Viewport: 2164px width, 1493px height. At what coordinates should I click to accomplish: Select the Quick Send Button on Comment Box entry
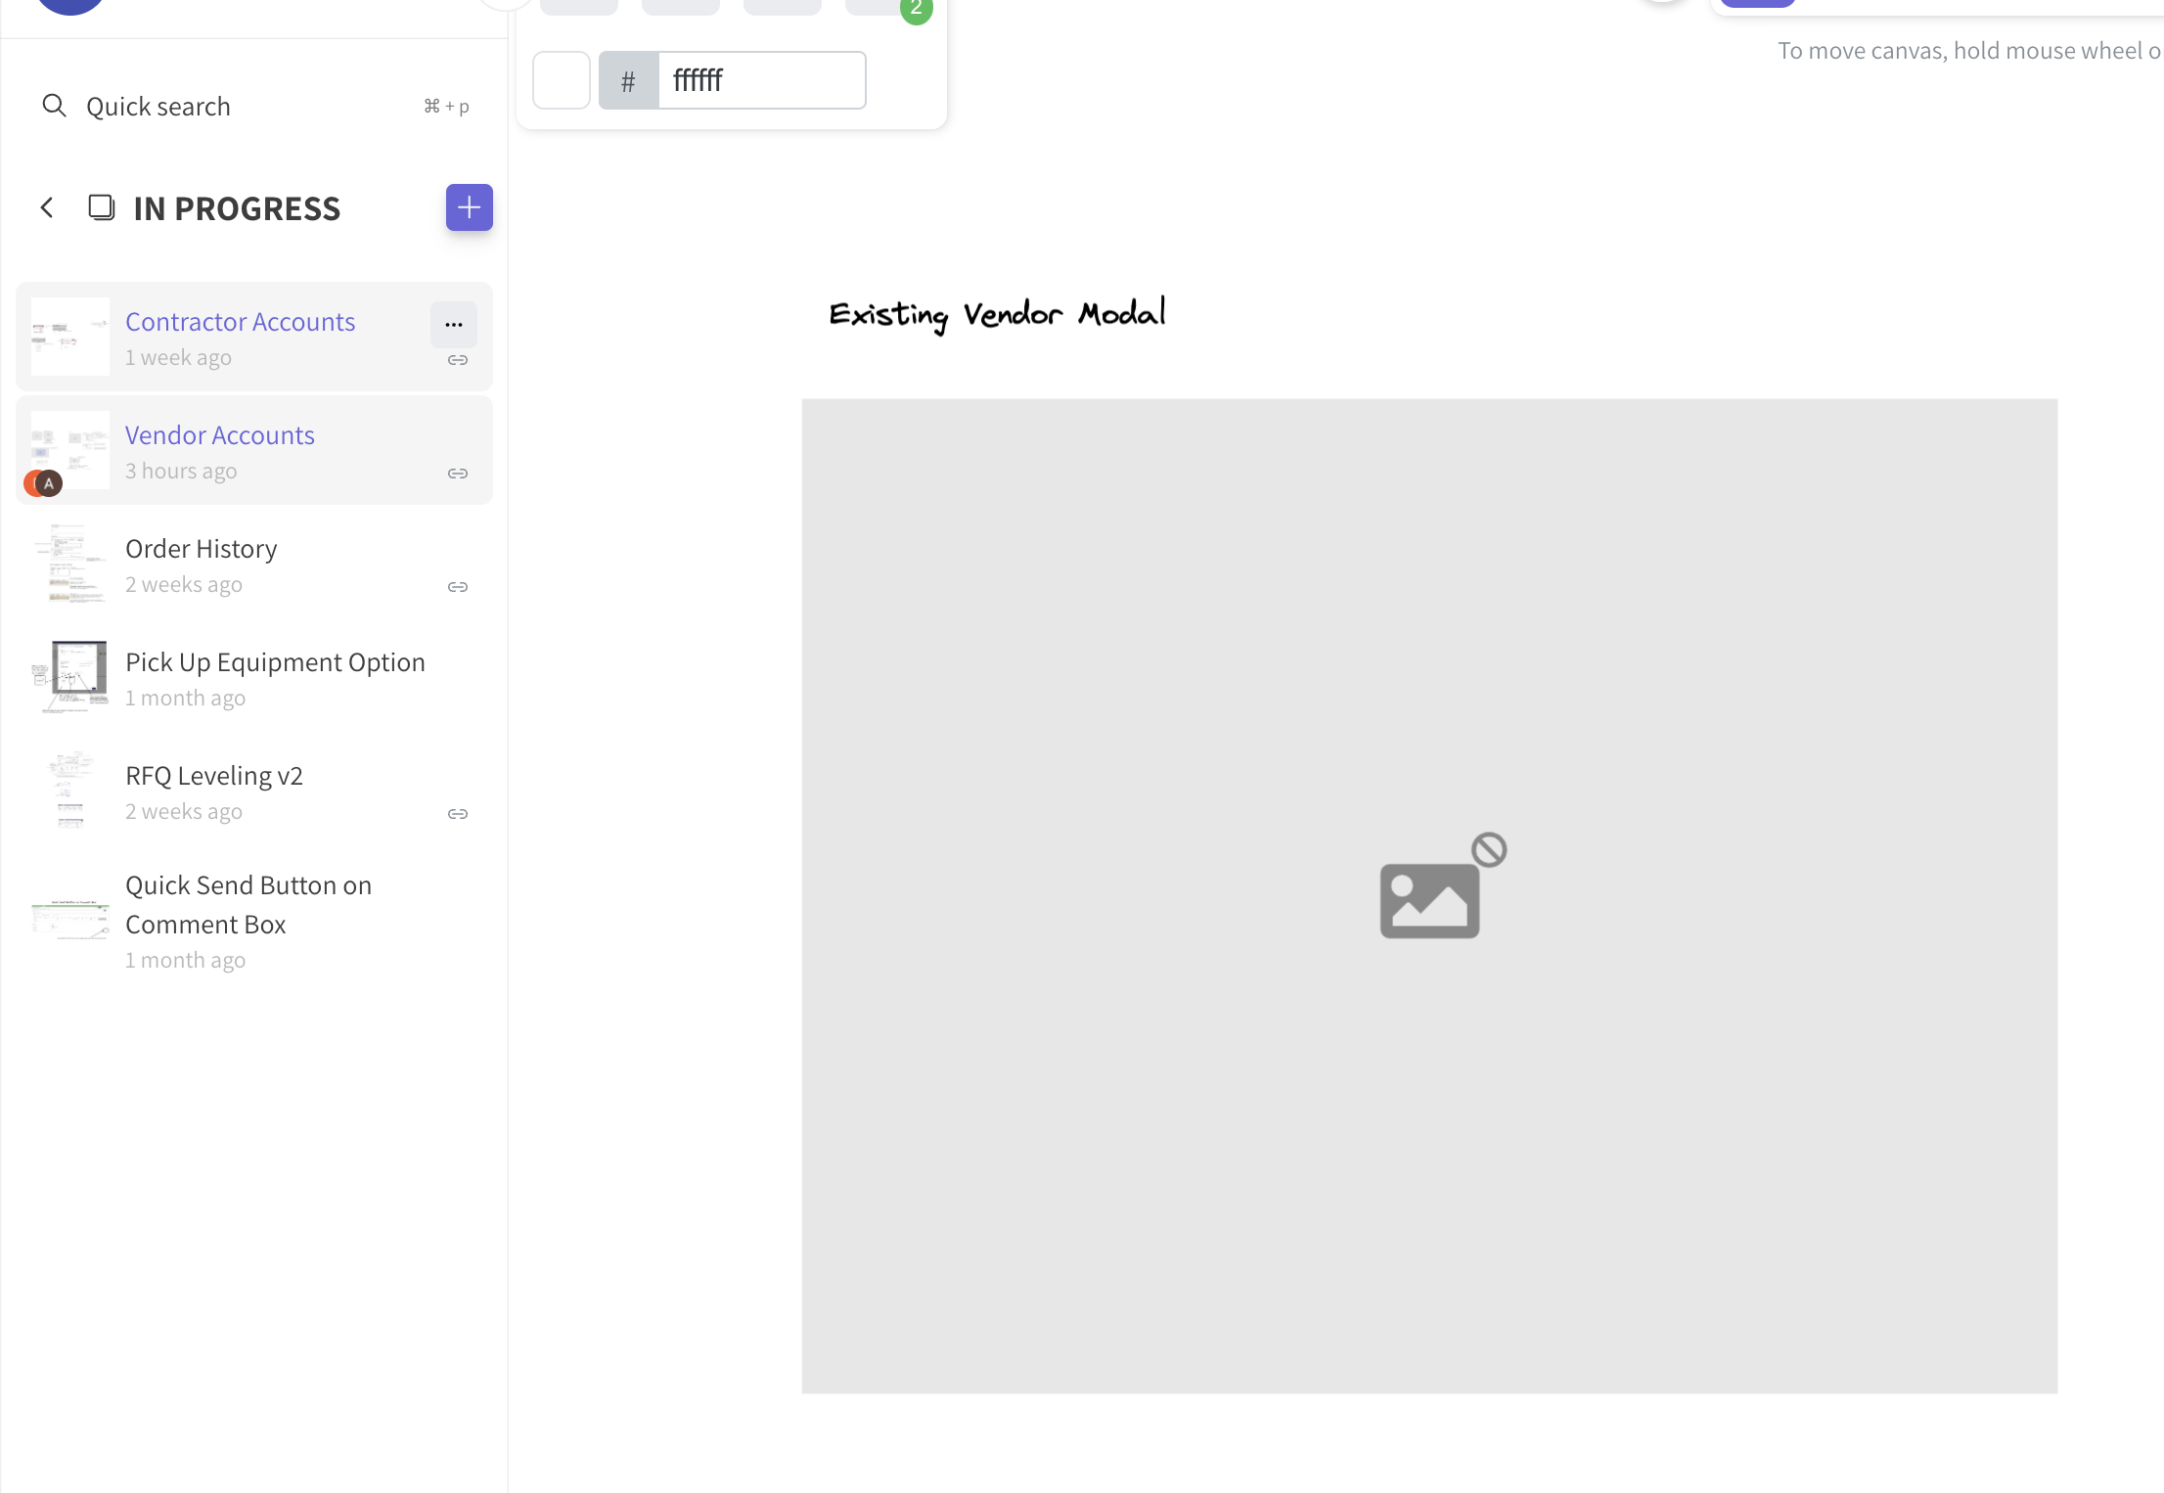click(248, 904)
